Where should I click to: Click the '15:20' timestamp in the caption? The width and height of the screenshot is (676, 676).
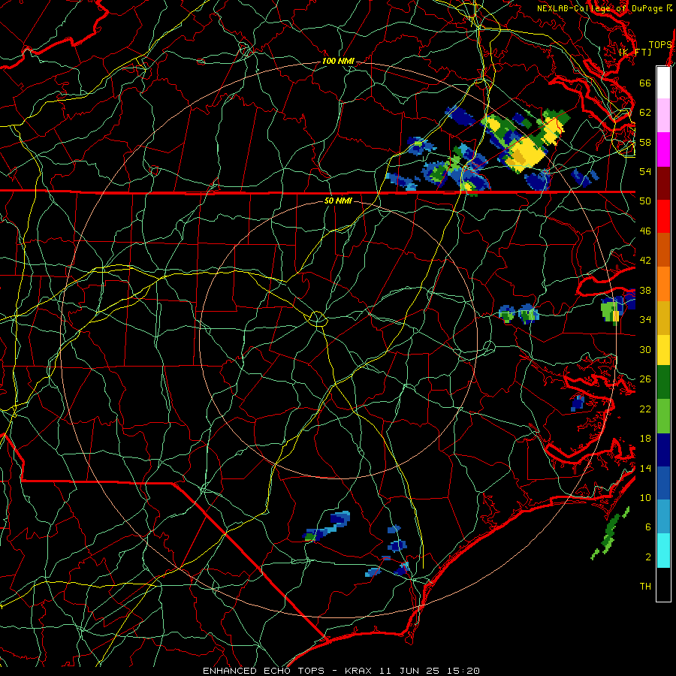(x=463, y=671)
